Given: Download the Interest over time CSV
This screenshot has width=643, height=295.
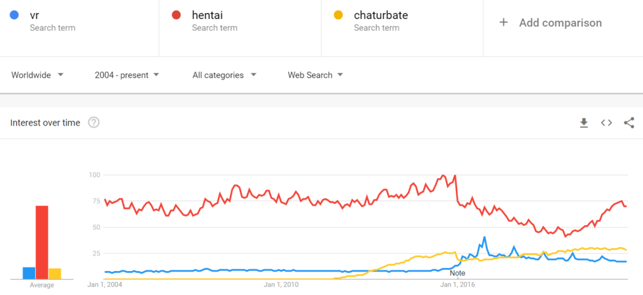Looking at the screenshot, I should 584,122.
